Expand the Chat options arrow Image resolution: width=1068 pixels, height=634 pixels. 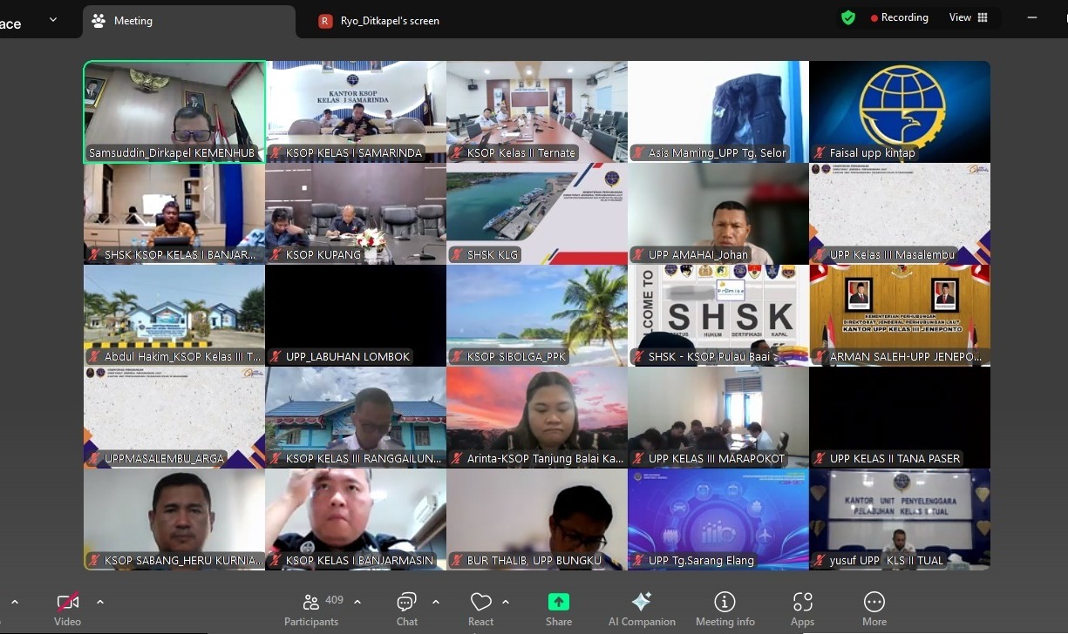point(436,602)
